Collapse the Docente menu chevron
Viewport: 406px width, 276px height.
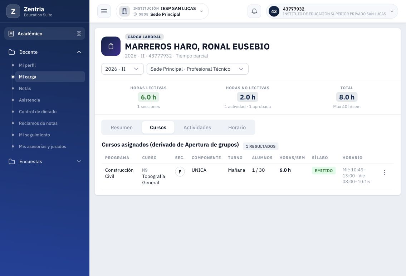click(79, 52)
